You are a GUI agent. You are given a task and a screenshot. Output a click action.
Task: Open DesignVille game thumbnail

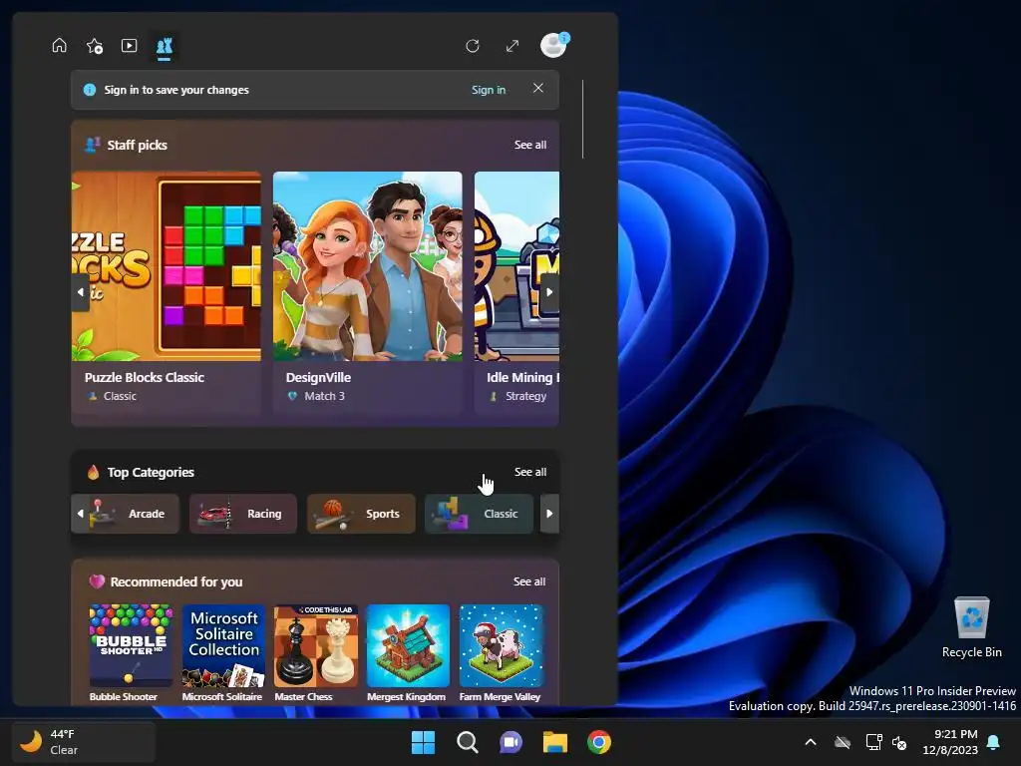(367, 265)
